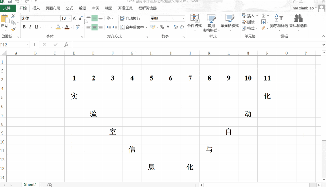Select the italic formatting icon
Screen dimensions: 326x187
tap(30, 27)
